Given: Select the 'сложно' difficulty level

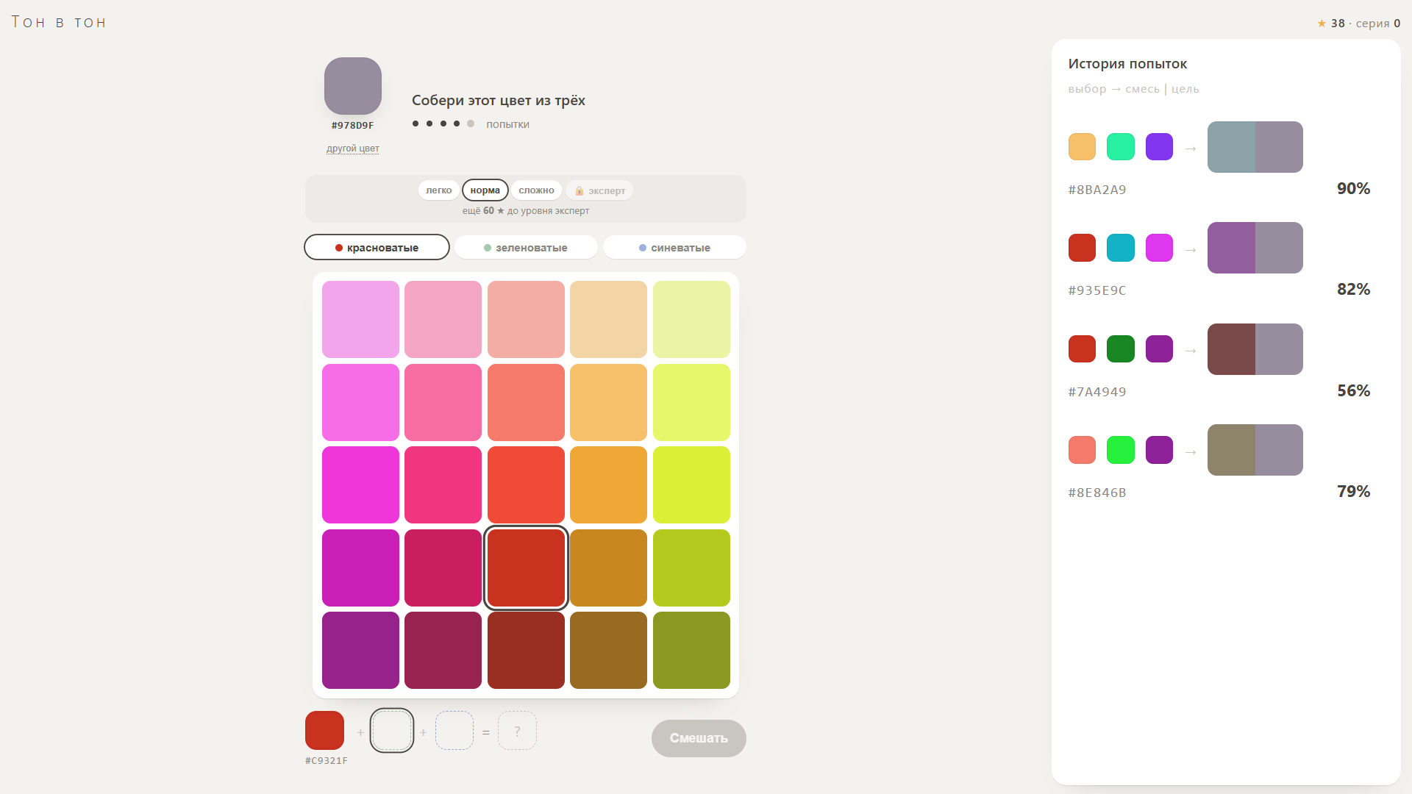Looking at the screenshot, I should click(536, 190).
